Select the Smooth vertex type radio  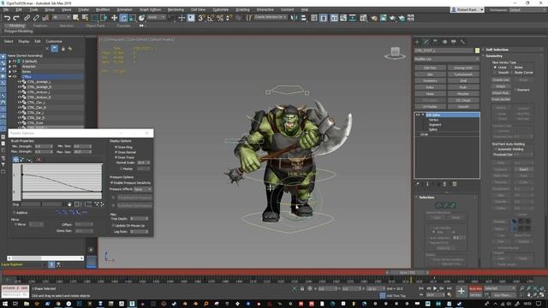(x=495, y=72)
